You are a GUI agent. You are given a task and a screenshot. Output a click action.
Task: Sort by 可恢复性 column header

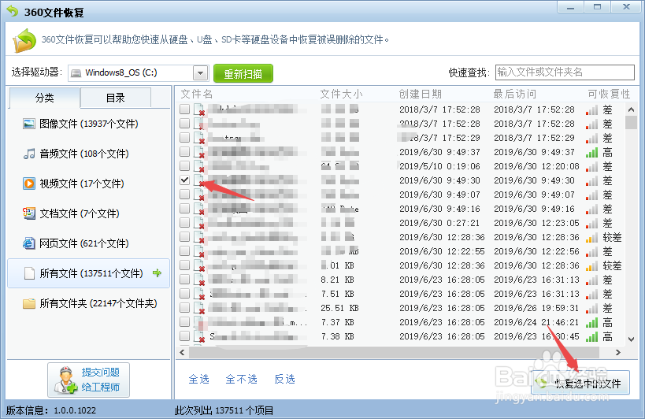point(609,95)
